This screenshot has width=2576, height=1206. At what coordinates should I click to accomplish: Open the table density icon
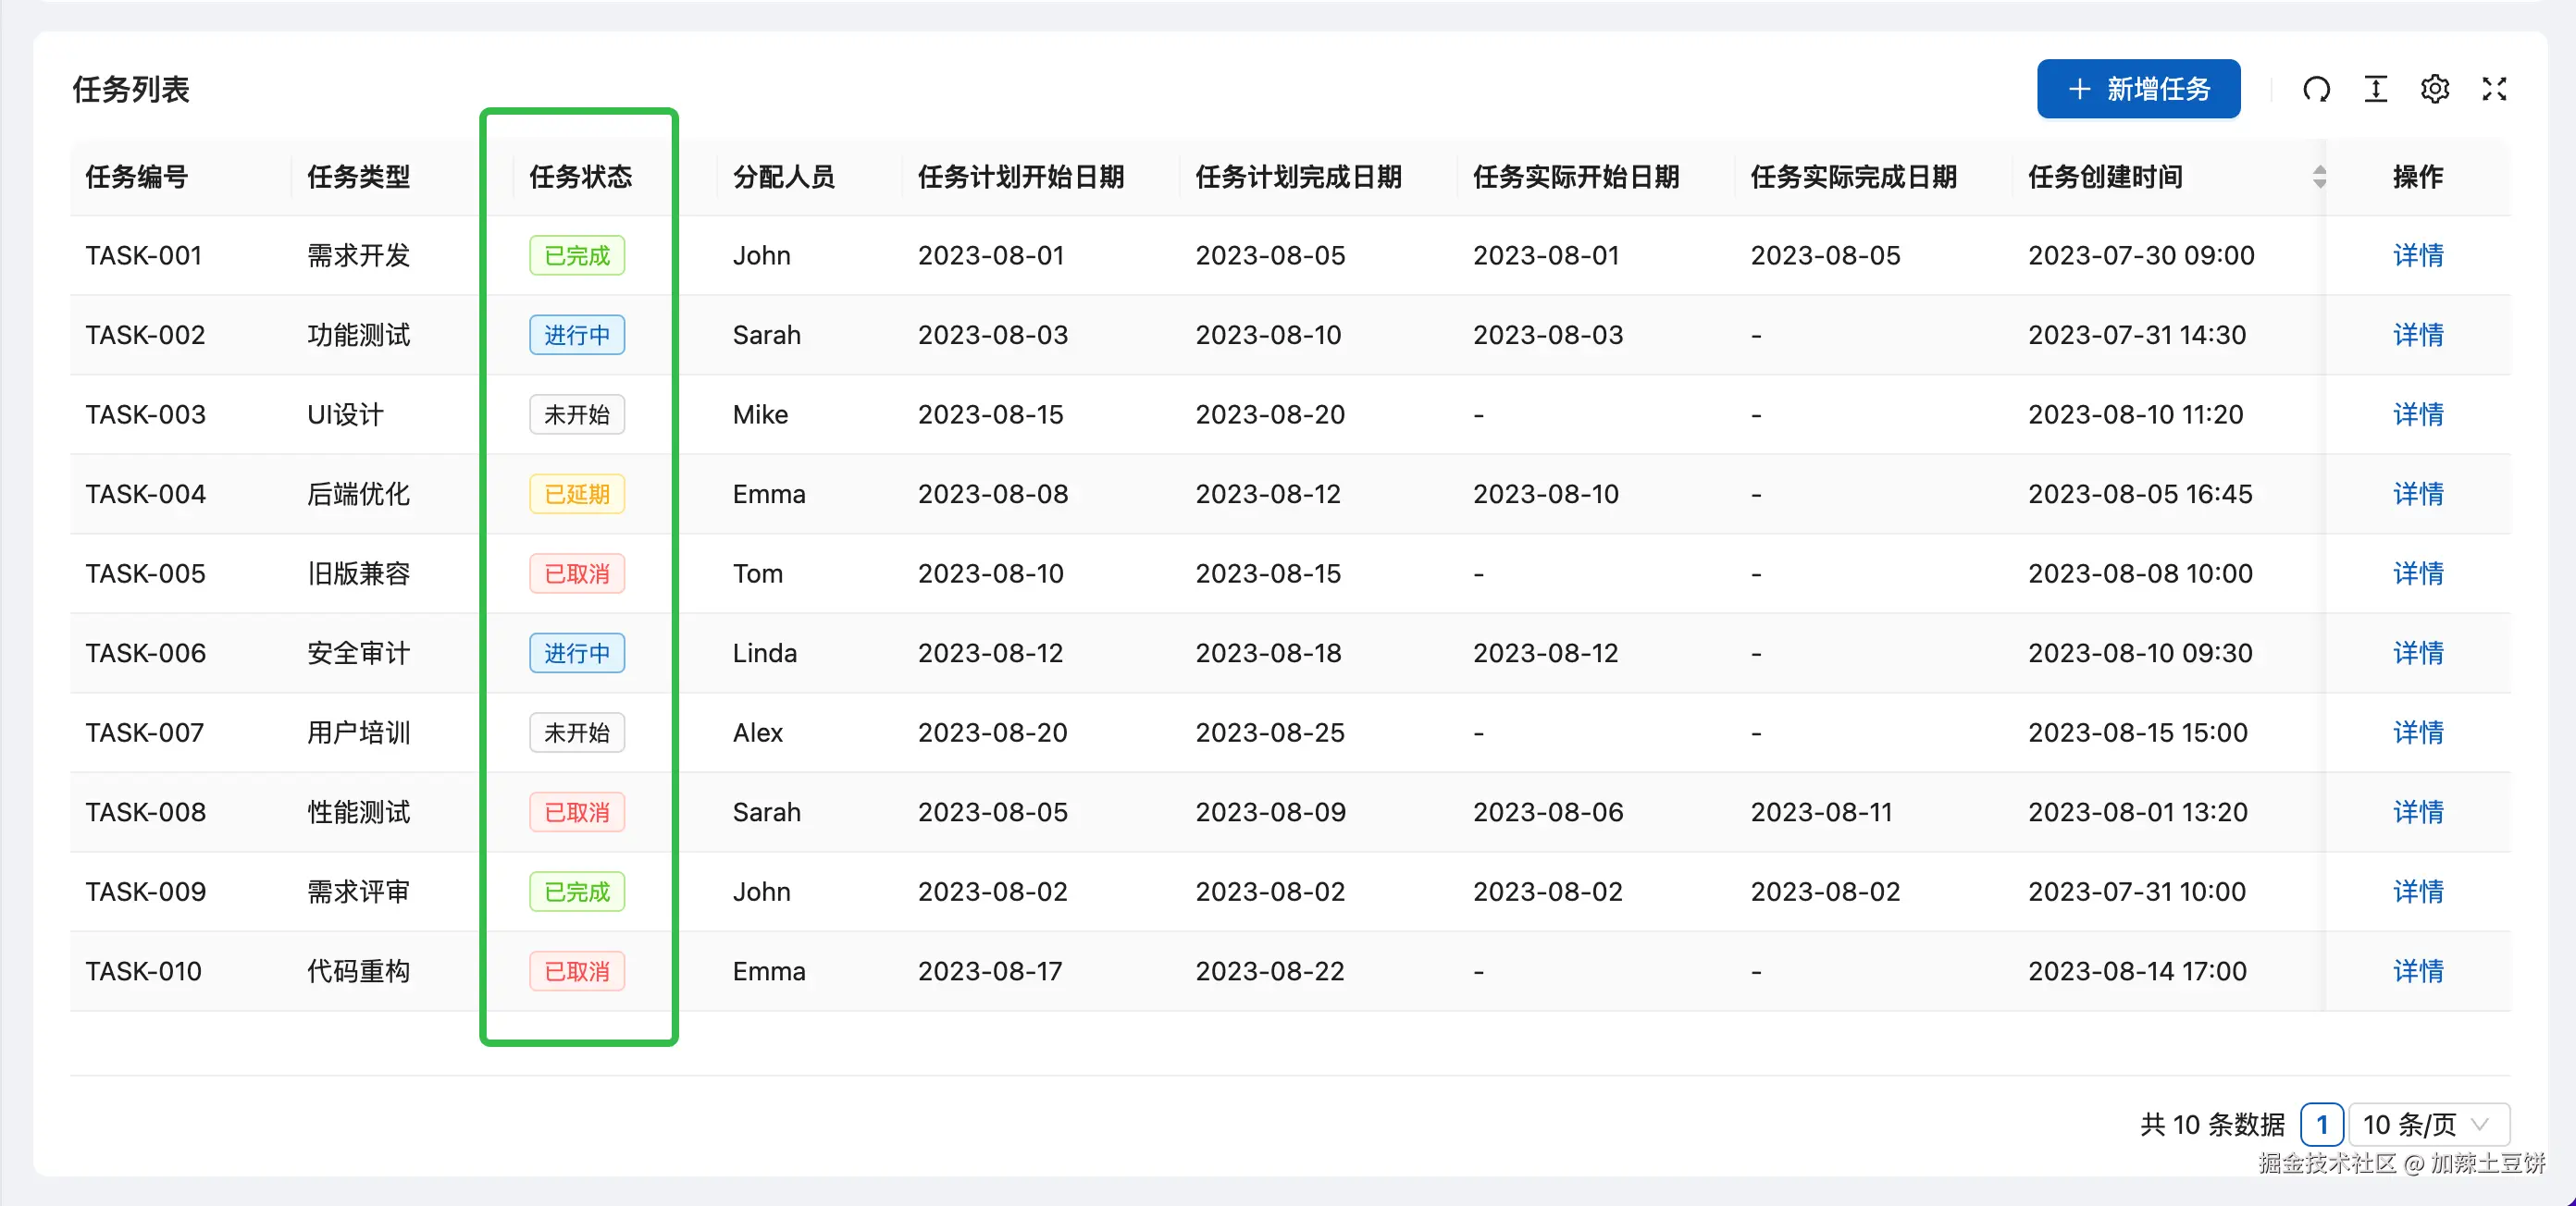click(x=2375, y=90)
